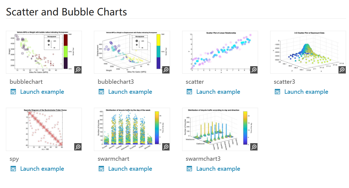
Task: Click the Scatter and Bubble Charts heading
Action: coord(66,12)
